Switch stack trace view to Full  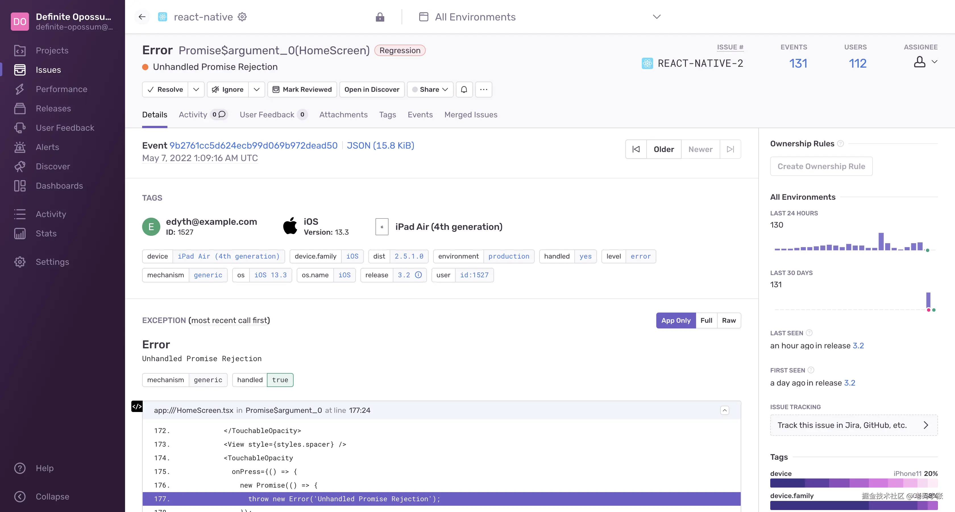point(706,320)
